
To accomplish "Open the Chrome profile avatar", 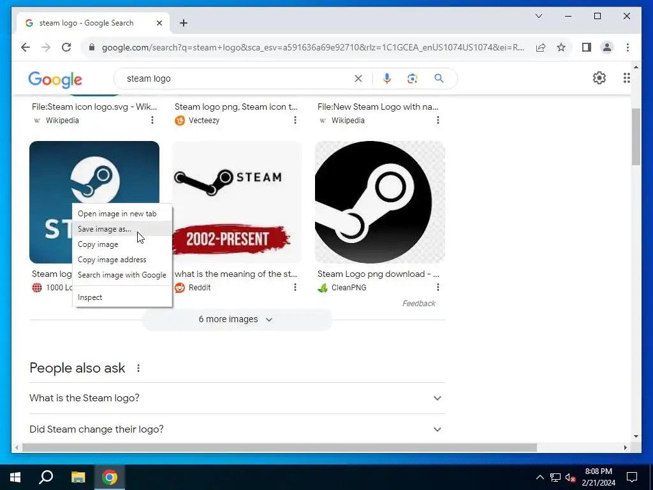I will coord(607,47).
